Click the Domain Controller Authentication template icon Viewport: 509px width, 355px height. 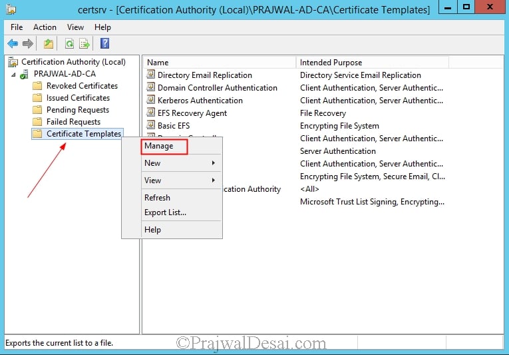150,87
